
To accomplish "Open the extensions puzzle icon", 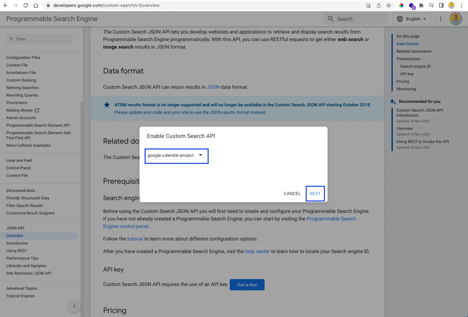I will coord(421,5).
